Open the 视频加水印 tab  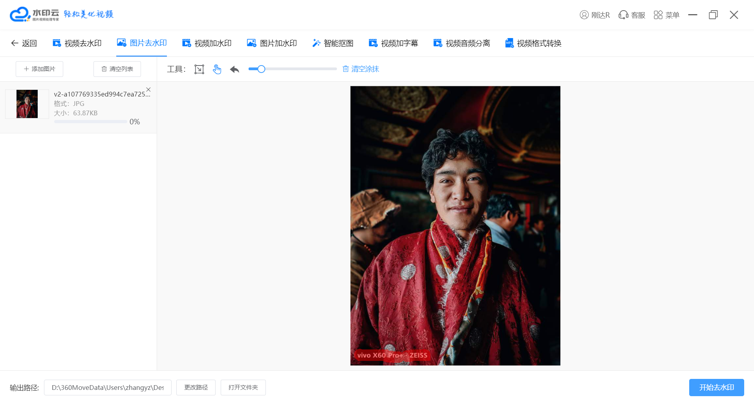point(207,43)
